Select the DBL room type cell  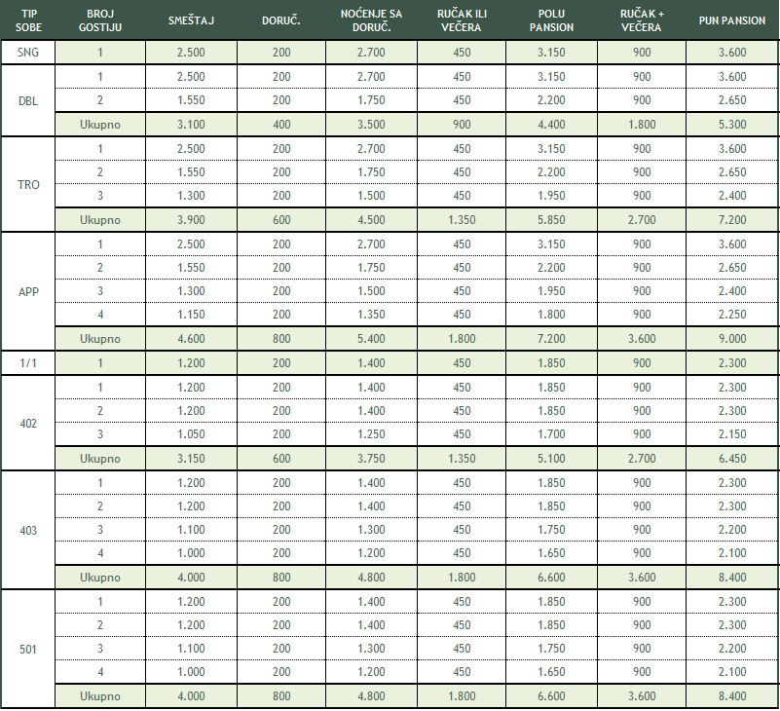(28, 101)
